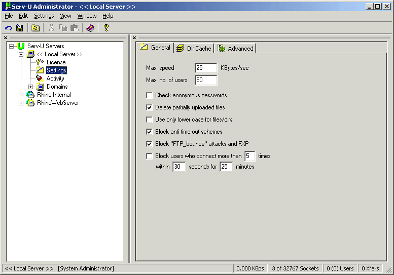Switch to the Dir Cache tab

[194, 49]
